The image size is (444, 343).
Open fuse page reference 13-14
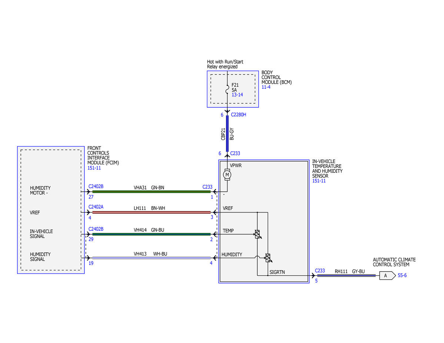tap(237, 95)
